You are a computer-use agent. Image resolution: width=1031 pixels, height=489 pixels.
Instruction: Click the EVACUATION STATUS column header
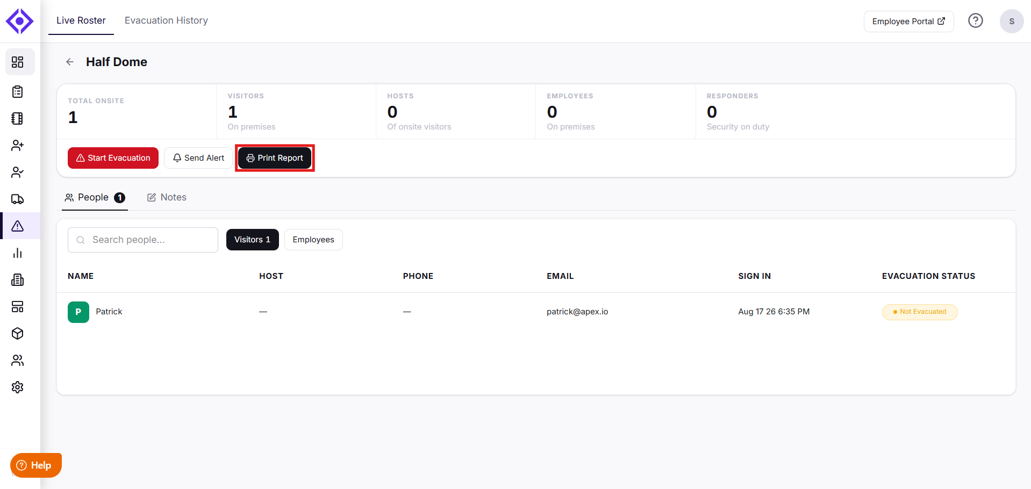[928, 276]
